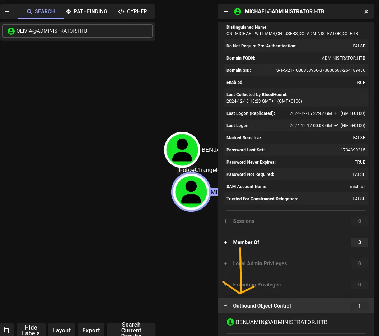Toggle Hide Labels for the graph
Screen dimensions: 379x336
pyautogui.click(x=31, y=330)
